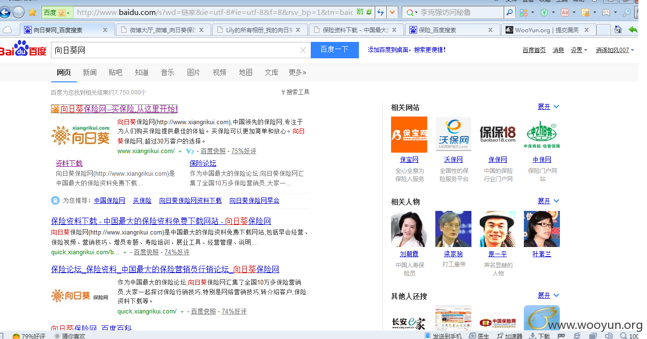Open the 保险论坛 sublink
This screenshot has height=339, width=647.
tap(203, 163)
